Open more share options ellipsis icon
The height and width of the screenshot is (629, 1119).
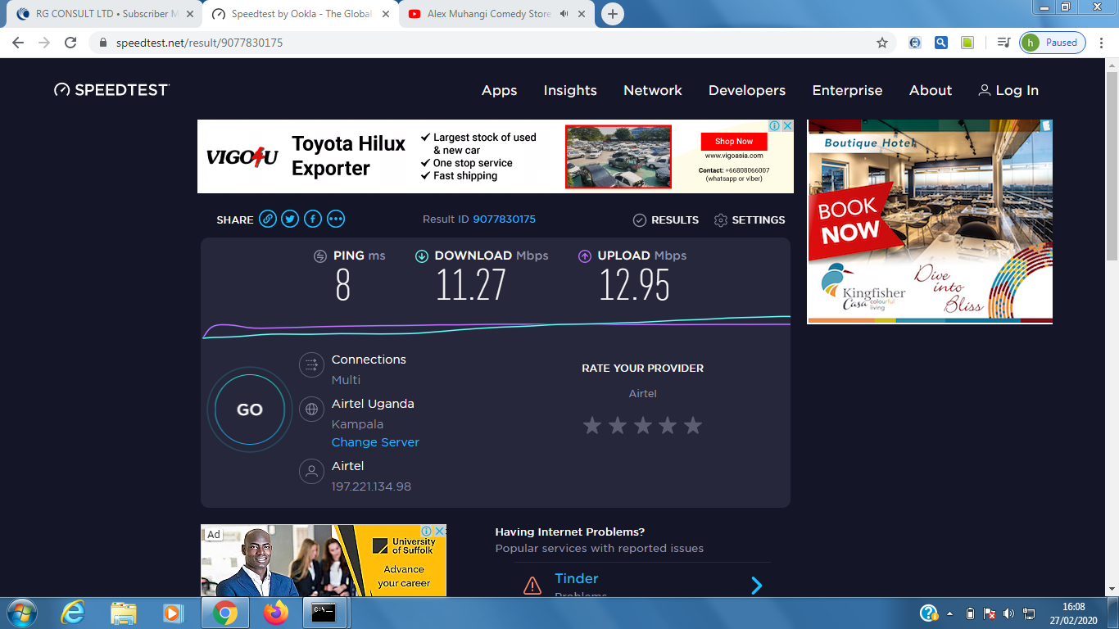click(336, 219)
